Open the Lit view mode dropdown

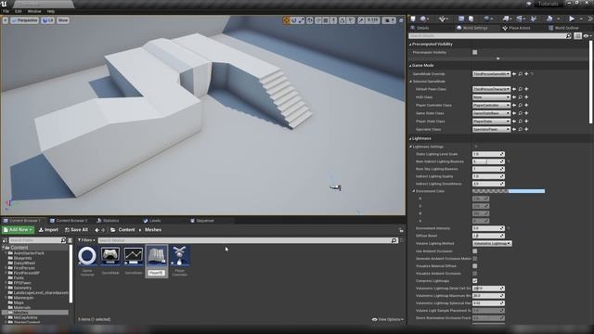click(47, 20)
